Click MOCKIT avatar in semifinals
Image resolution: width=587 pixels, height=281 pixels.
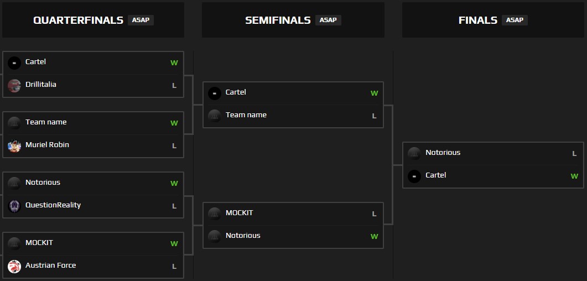click(x=215, y=214)
